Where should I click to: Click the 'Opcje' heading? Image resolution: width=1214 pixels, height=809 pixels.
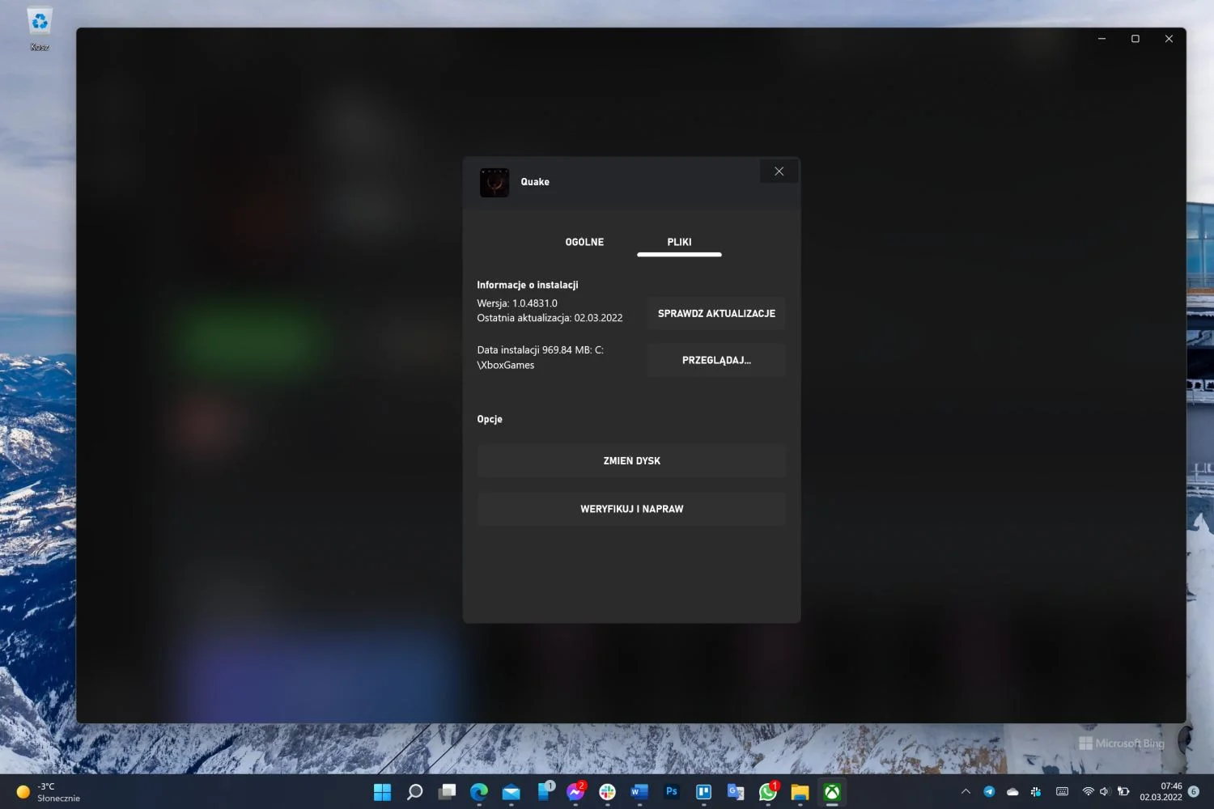[490, 419]
